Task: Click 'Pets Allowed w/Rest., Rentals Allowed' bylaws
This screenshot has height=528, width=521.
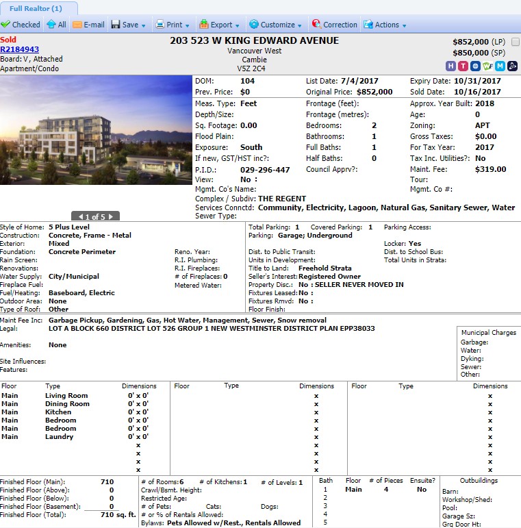Action: pyautogui.click(x=234, y=523)
